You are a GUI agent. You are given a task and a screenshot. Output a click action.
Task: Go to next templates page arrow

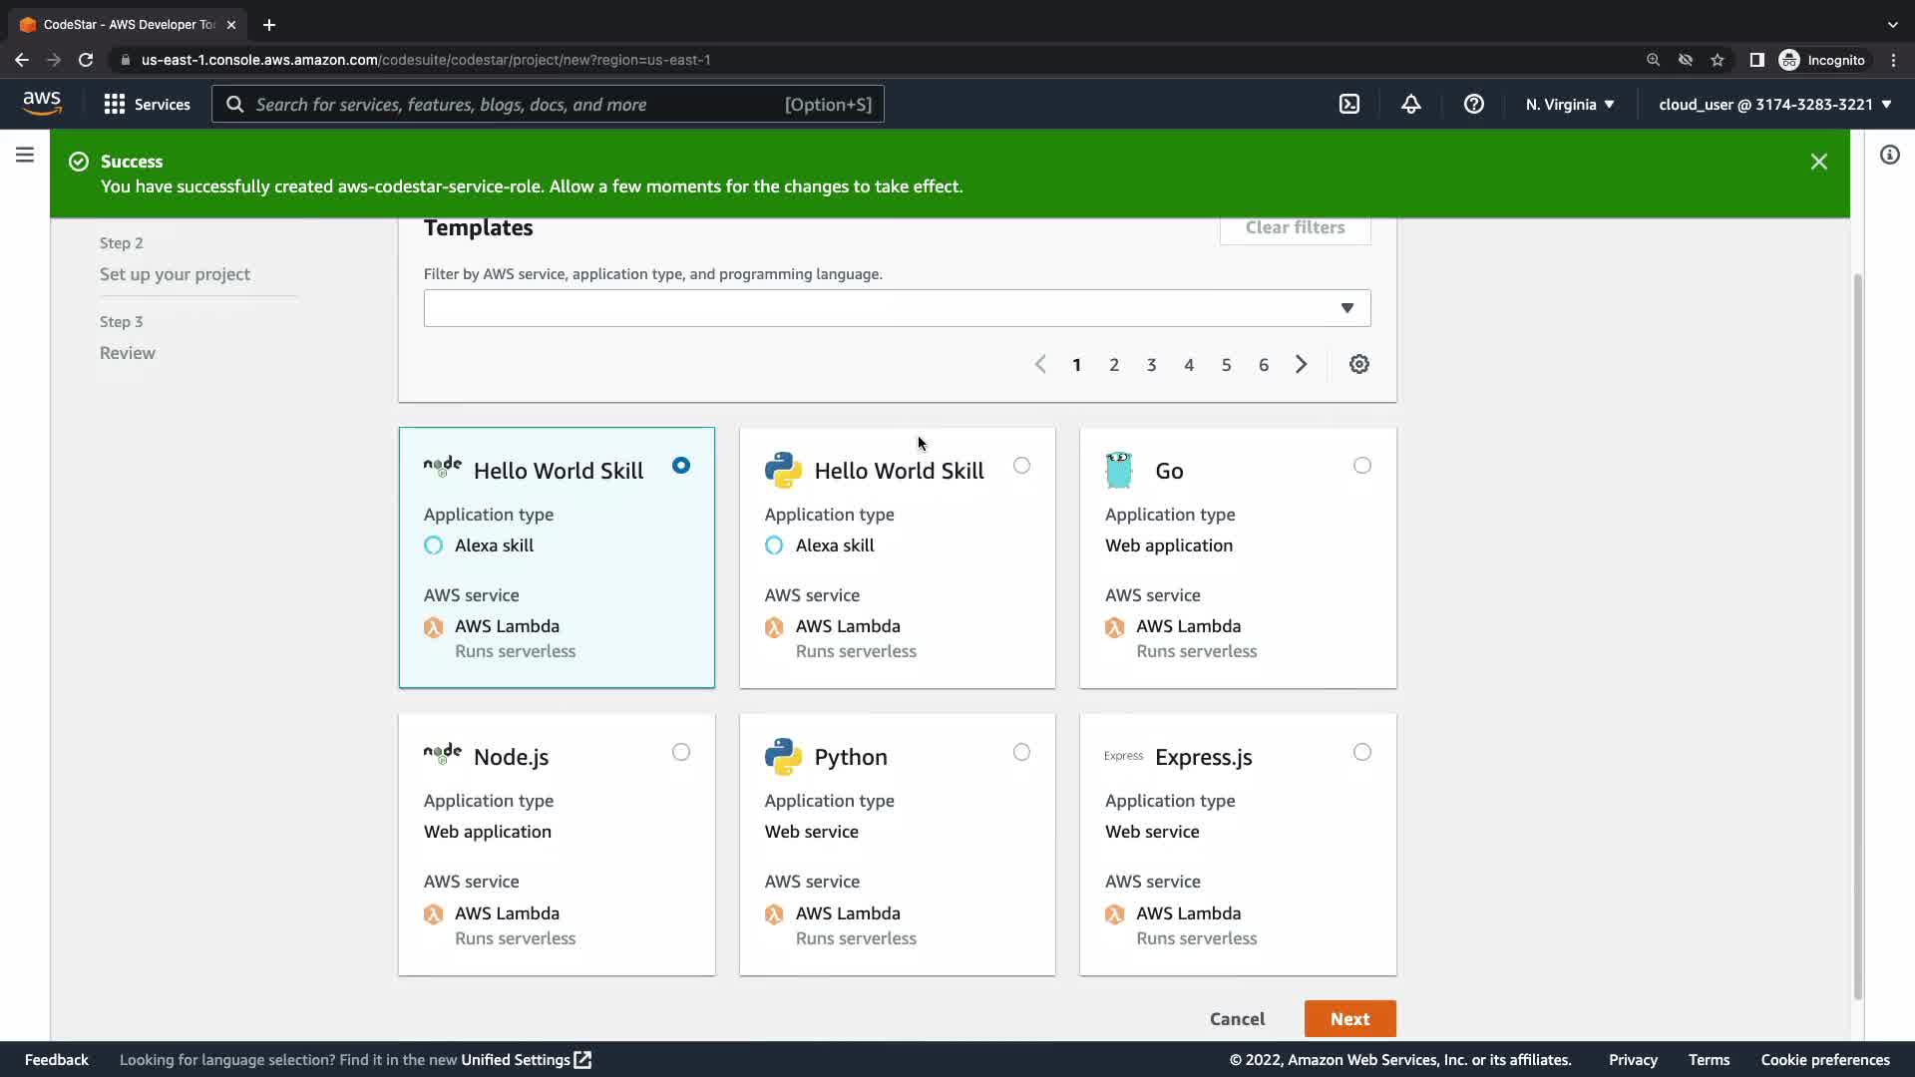[1301, 365]
